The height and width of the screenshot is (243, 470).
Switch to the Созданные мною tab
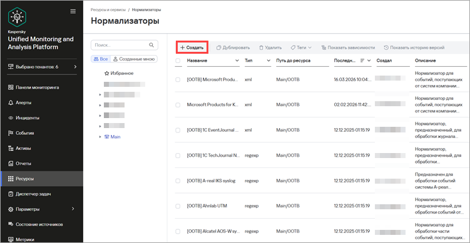[x=134, y=59]
